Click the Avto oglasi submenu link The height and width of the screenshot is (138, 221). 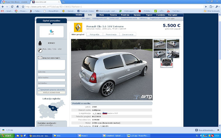86,18
